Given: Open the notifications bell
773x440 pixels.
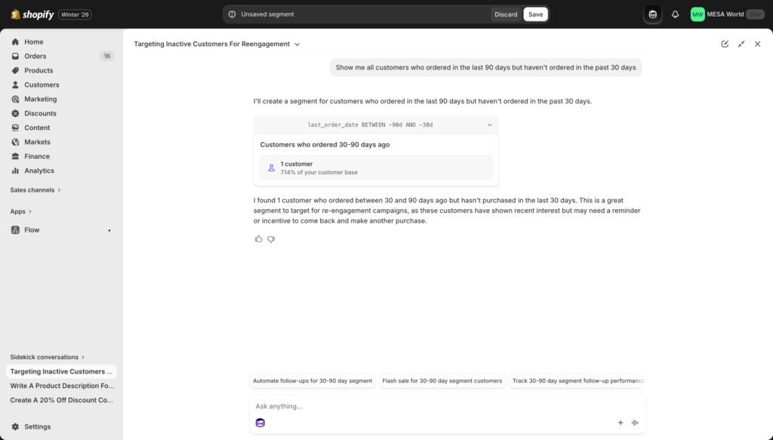Looking at the screenshot, I should [674, 14].
